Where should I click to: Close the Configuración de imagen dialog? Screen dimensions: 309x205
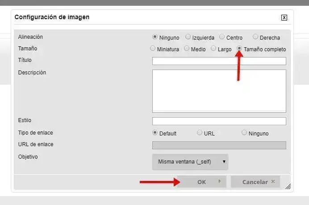(x=284, y=18)
